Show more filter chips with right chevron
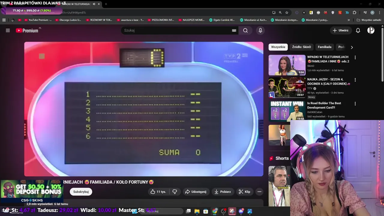The height and width of the screenshot is (216, 384). (x=352, y=47)
